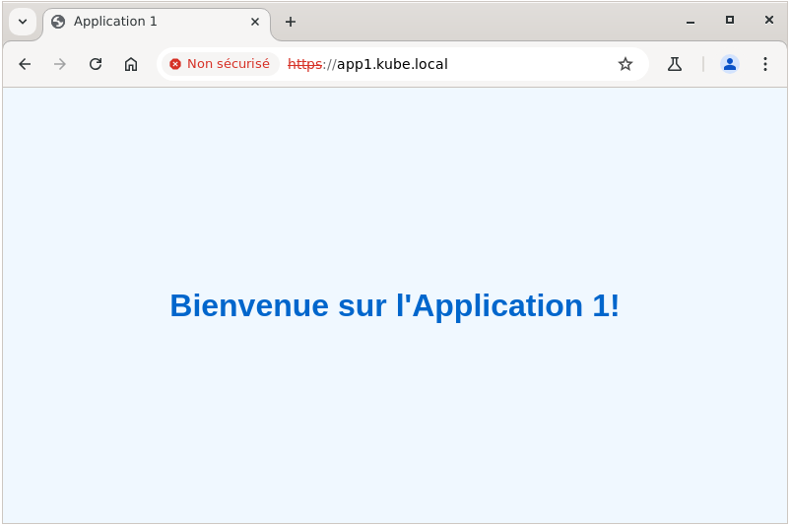The image size is (790, 525).
Task: Reload the app1.kube.local page
Action: 96,64
